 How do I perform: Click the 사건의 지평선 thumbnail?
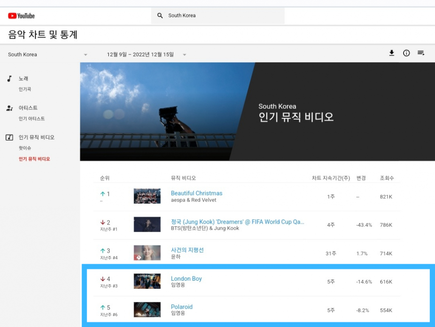tap(147, 253)
